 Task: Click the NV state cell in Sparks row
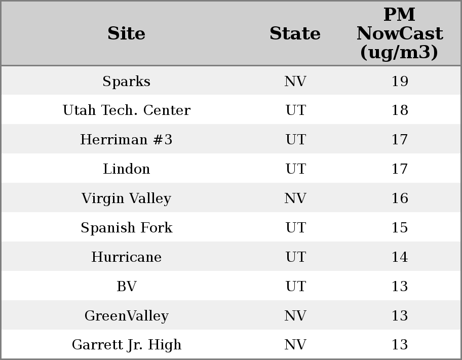coord(295,81)
